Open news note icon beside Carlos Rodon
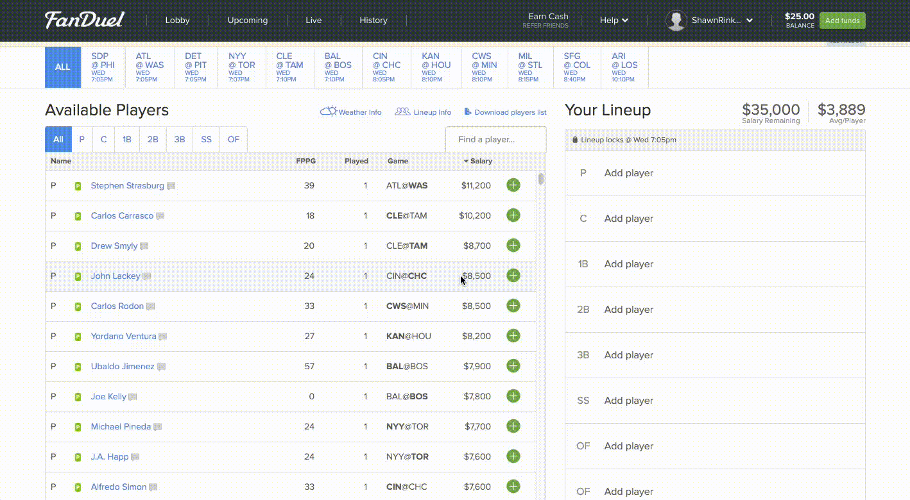The height and width of the screenshot is (500, 910). (151, 306)
